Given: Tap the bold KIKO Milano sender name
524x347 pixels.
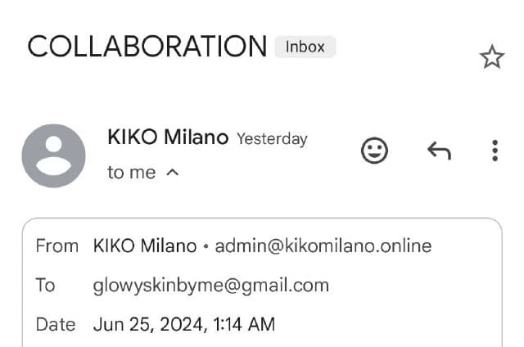Looking at the screenshot, I should [x=168, y=137].
